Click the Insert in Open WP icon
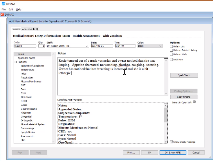 point(195,102)
